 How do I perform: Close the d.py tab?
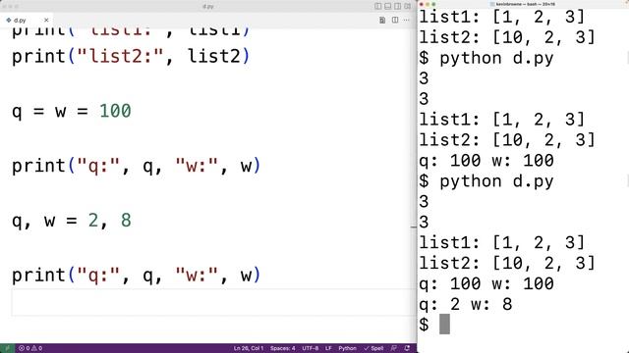click(46, 20)
